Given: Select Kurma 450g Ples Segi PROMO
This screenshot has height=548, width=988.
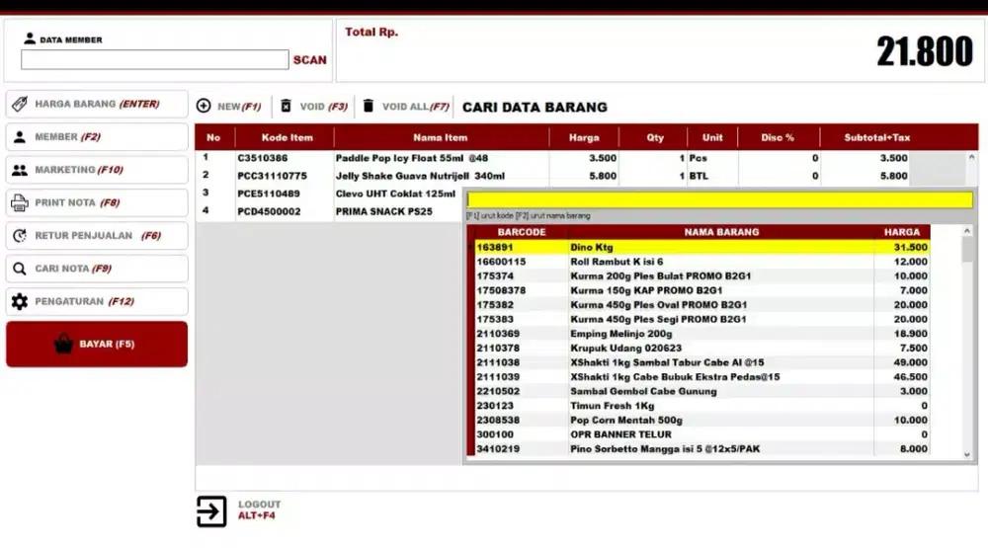Looking at the screenshot, I should pos(701,319).
